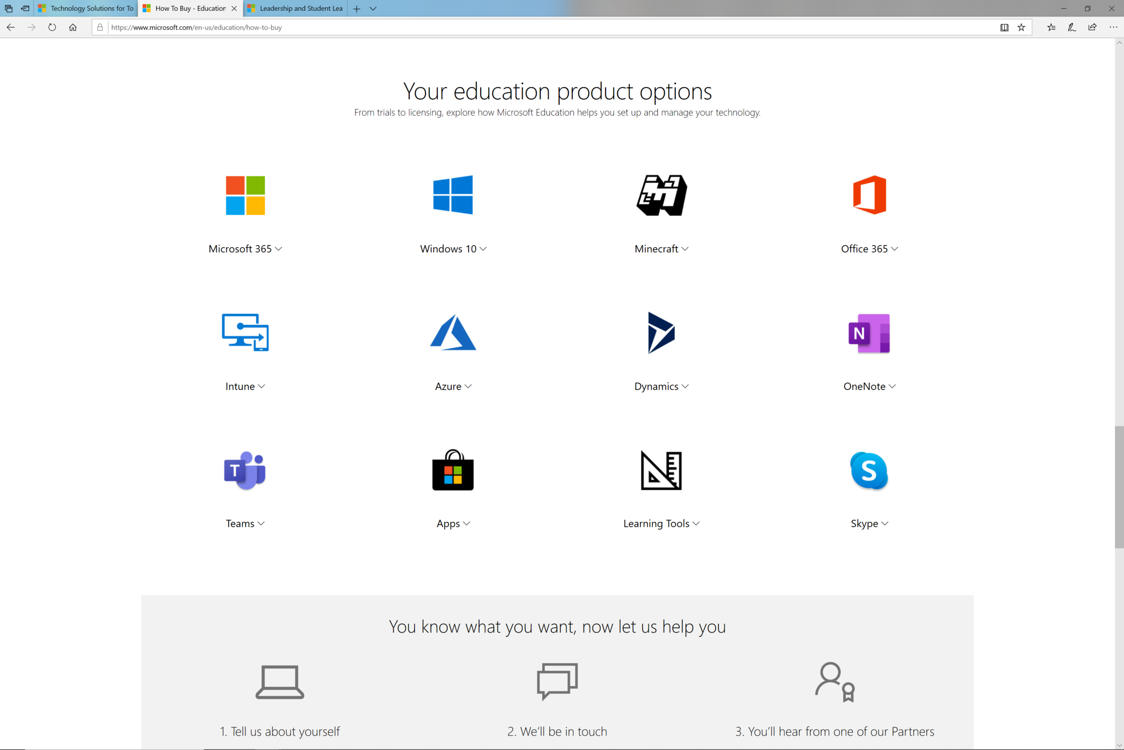
Task: Click the vertical scrollbar thumb
Action: click(1119, 487)
